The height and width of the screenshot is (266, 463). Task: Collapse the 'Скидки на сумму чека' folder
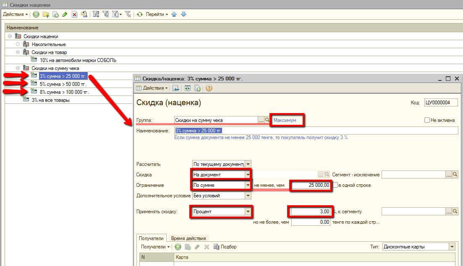18,68
